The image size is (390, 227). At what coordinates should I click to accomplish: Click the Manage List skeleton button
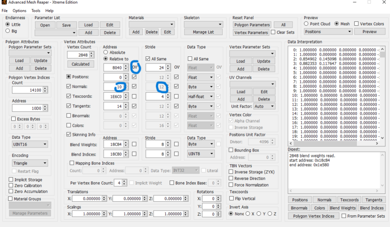coord(203,32)
